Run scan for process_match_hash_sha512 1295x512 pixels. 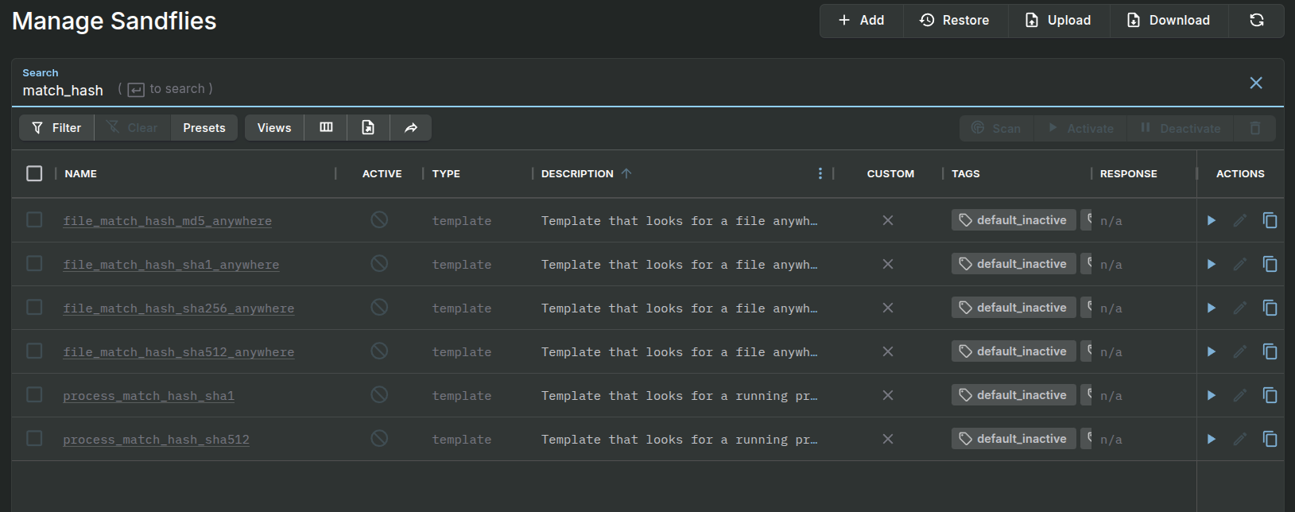coord(1212,439)
